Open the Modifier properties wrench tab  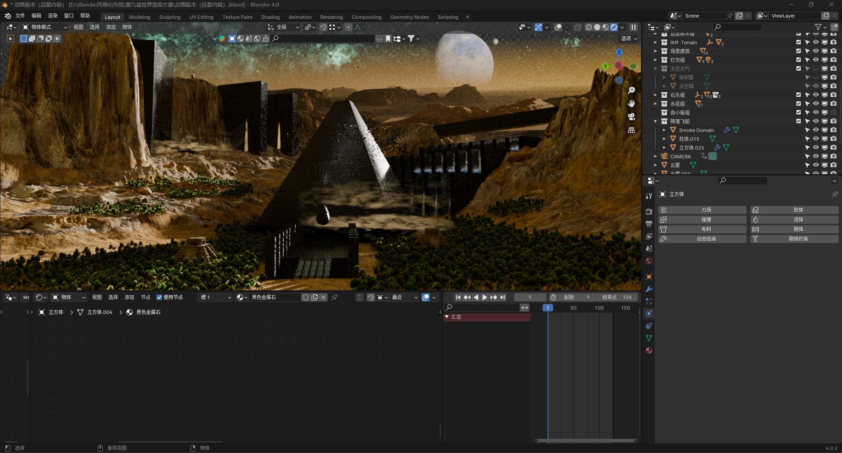pyautogui.click(x=649, y=289)
